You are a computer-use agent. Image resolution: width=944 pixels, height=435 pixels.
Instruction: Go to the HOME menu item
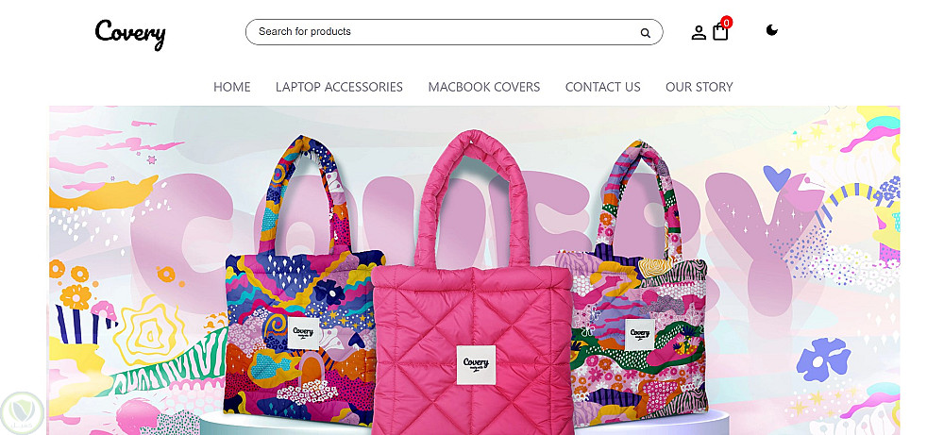pos(232,87)
